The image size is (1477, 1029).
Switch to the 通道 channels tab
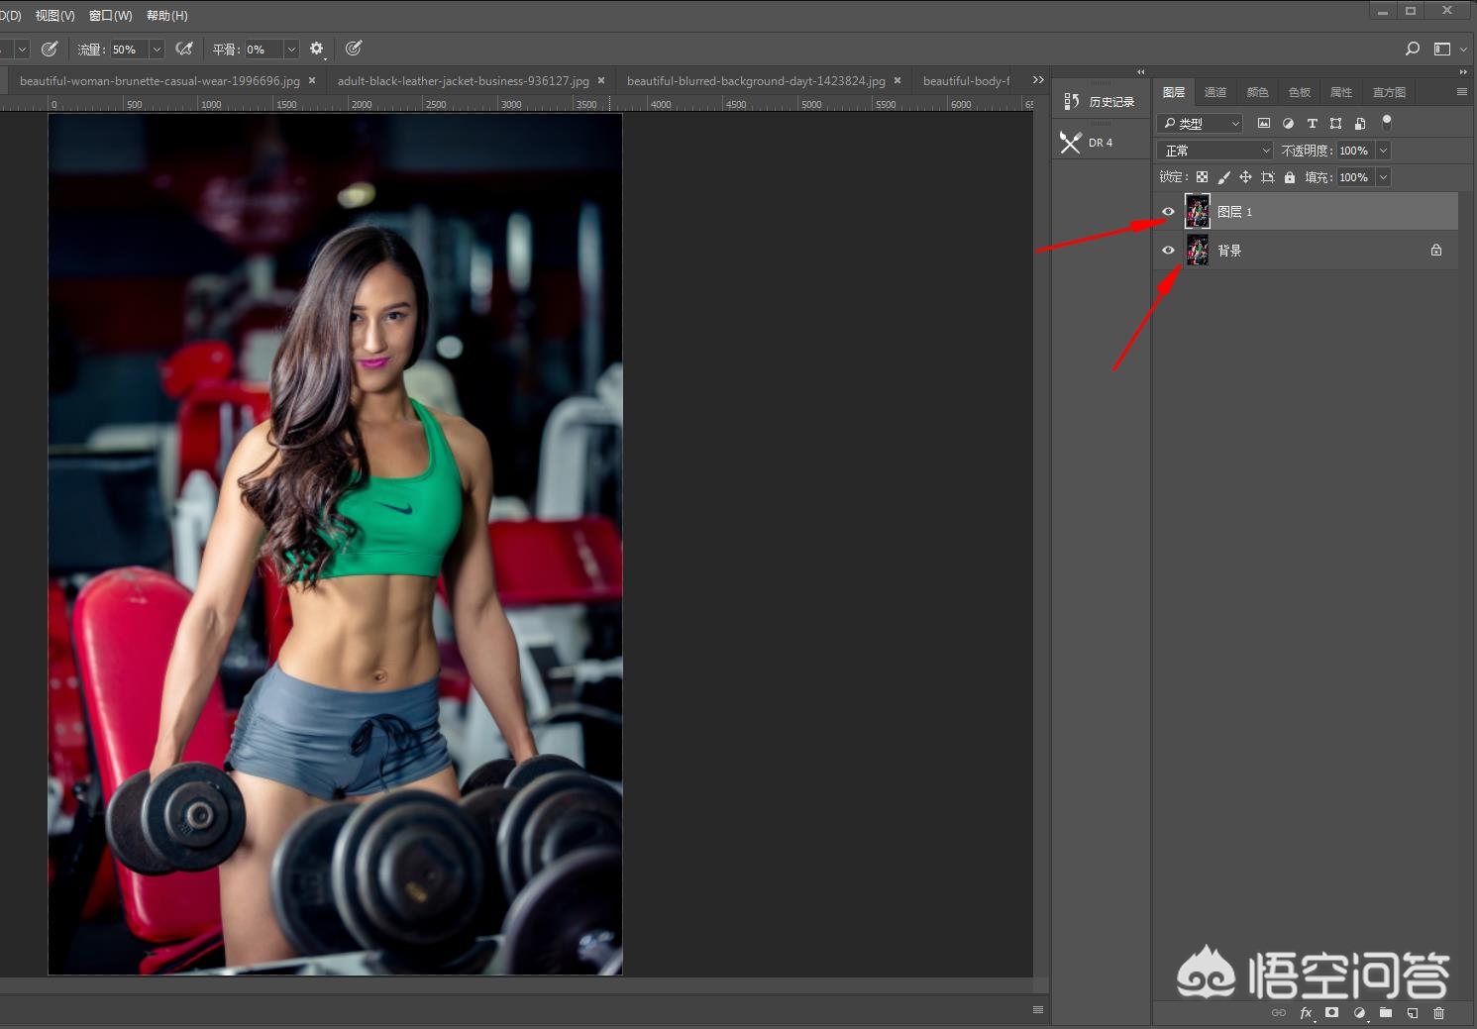pyautogui.click(x=1215, y=92)
